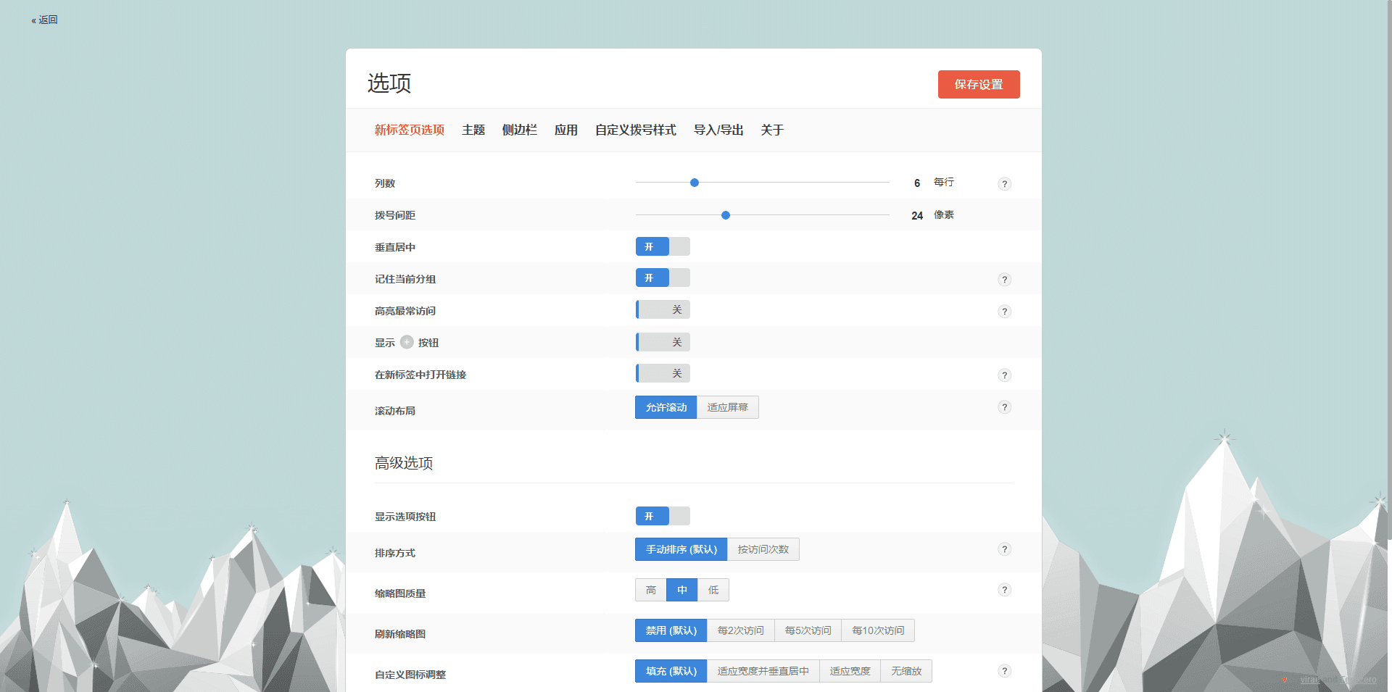Image resolution: width=1392 pixels, height=692 pixels.
Task: Select 适应宽度并垂直居中 icon adjustment
Action: point(763,671)
